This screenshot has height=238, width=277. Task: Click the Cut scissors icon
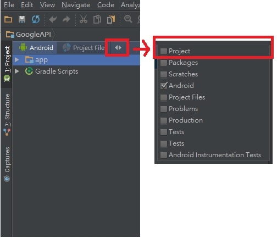click(84, 19)
